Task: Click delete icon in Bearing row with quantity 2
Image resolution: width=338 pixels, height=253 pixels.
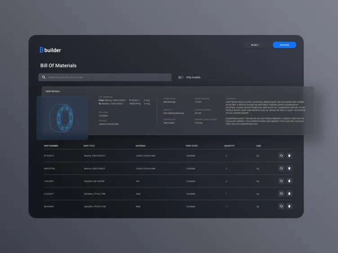Action: point(289,168)
